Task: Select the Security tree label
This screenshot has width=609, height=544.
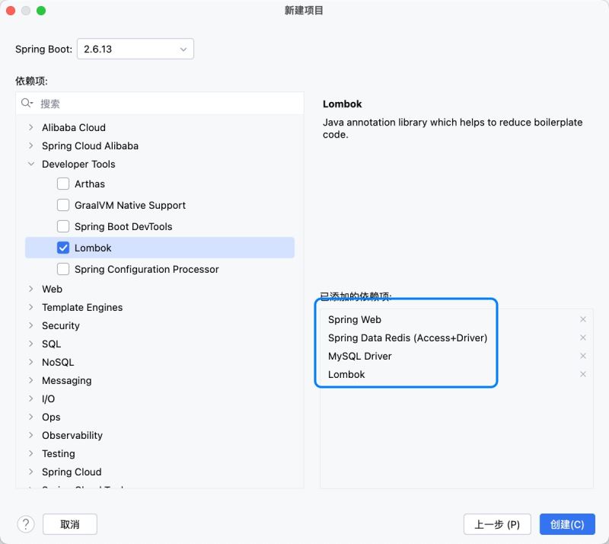Action: click(61, 325)
